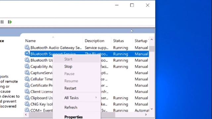Click Manual startup type of CaptureService row

(141, 73)
